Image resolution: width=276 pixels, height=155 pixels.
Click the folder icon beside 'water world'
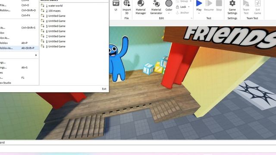[43, 6]
